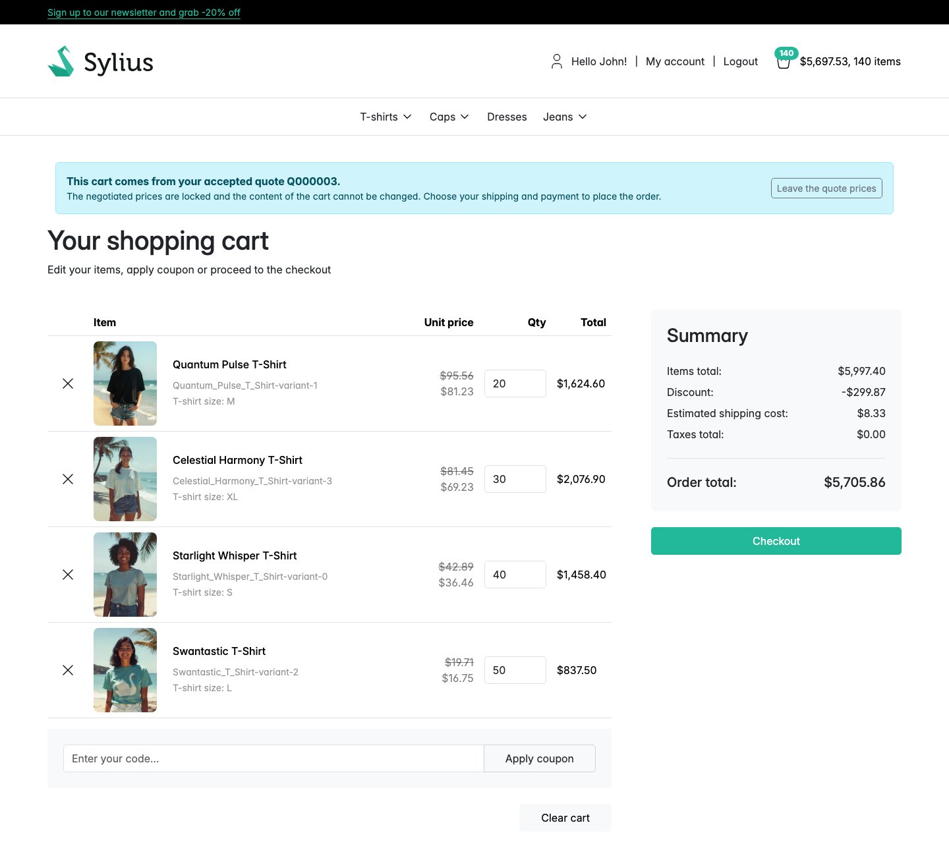The height and width of the screenshot is (850, 949).
Task: Remove Swantastic T-Shirt from cart
Action: (68, 670)
